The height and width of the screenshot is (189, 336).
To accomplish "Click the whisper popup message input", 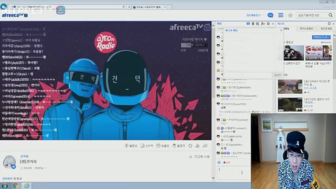I will click(248, 75).
